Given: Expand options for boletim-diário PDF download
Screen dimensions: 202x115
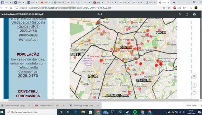Looking at the screenshot, I should (64, 106).
